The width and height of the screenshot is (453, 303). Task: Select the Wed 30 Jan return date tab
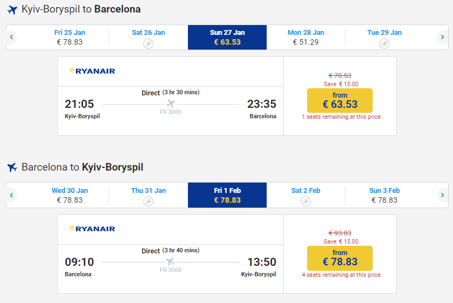[69, 195]
